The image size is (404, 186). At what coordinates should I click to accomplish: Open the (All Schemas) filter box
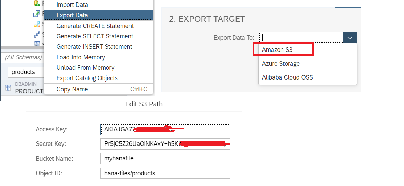click(22, 57)
